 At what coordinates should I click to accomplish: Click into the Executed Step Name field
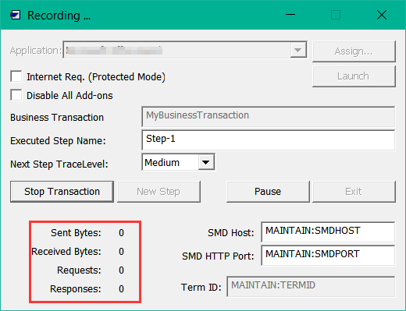pyautogui.click(x=269, y=140)
